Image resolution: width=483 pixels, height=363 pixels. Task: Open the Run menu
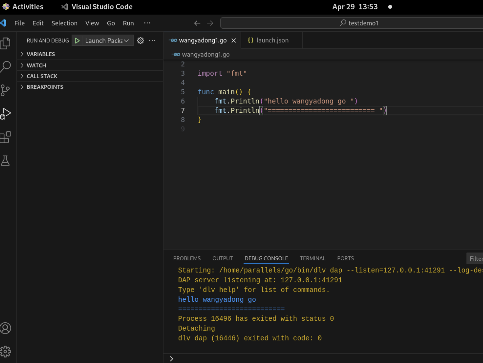(x=128, y=23)
